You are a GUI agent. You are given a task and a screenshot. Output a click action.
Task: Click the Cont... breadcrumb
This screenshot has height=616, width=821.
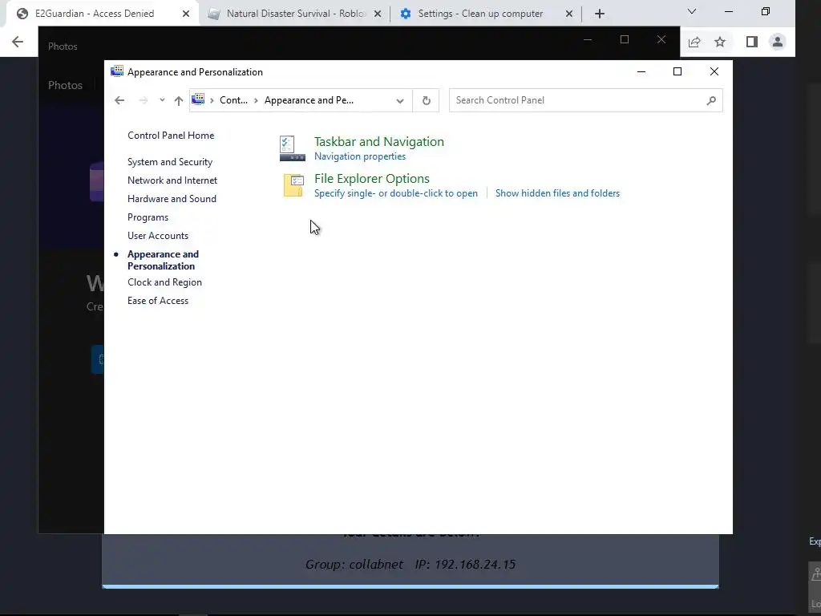point(233,100)
